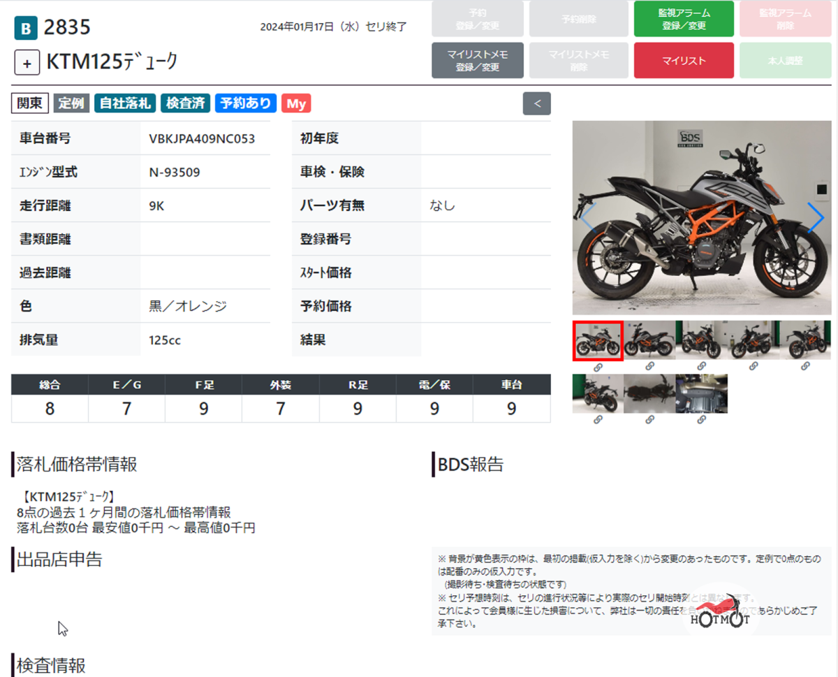838x677 pixels.
Task: Select the third bike thumbnail
Action: (701, 340)
